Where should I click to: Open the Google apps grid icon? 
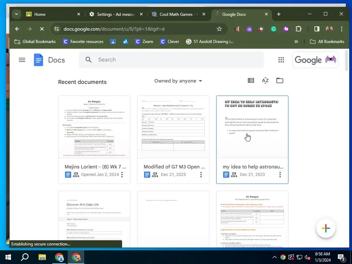tap(281, 60)
